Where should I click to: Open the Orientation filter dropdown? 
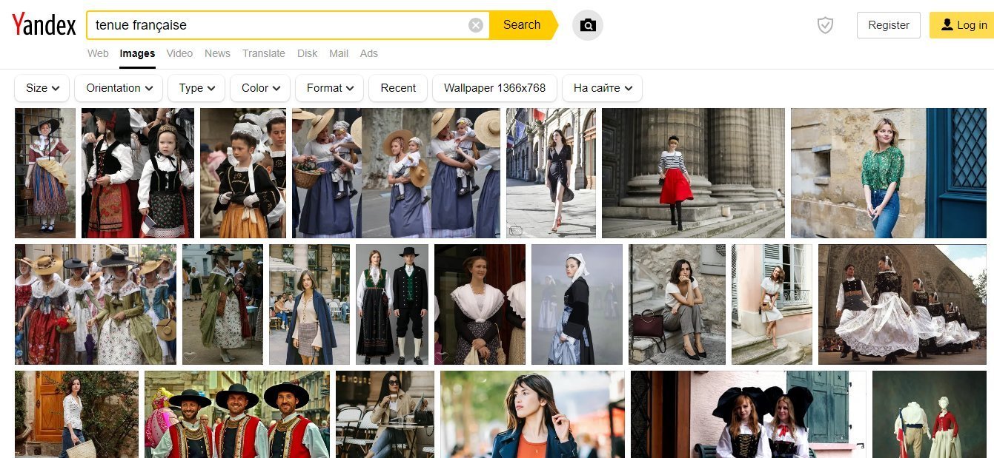tap(119, 88)
